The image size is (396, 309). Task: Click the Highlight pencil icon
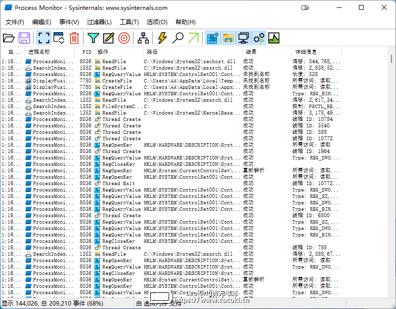point(109,38)
